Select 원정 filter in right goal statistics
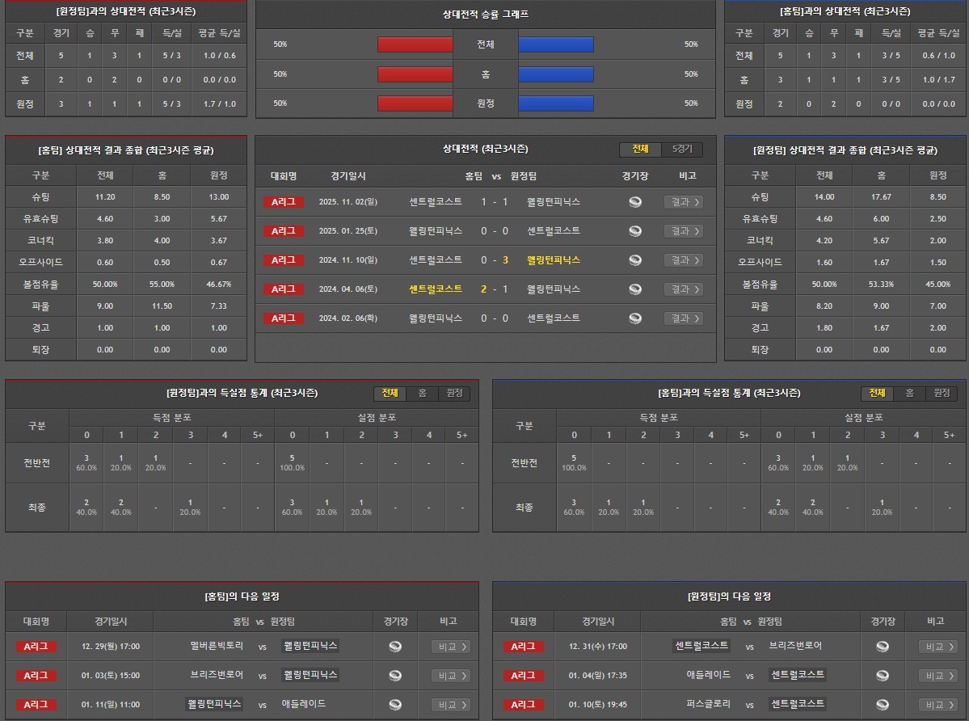This screenshot has width=969, height=721. click(942, 394)
